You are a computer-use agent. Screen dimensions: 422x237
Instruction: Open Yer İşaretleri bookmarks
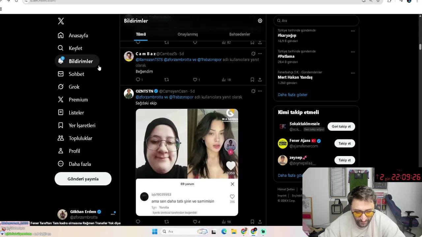tap(76, 125)
